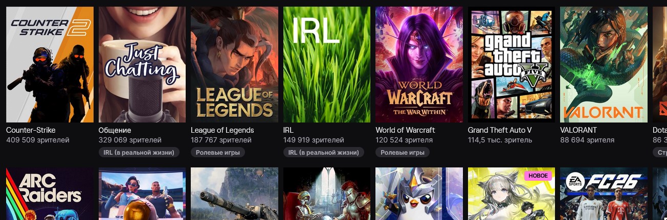The image size is (667, 220).
Task: Open the League of Legends title link
Action: tap(222, 130)
